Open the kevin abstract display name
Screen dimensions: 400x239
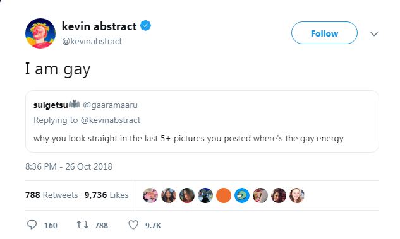(x=99, y=26)
